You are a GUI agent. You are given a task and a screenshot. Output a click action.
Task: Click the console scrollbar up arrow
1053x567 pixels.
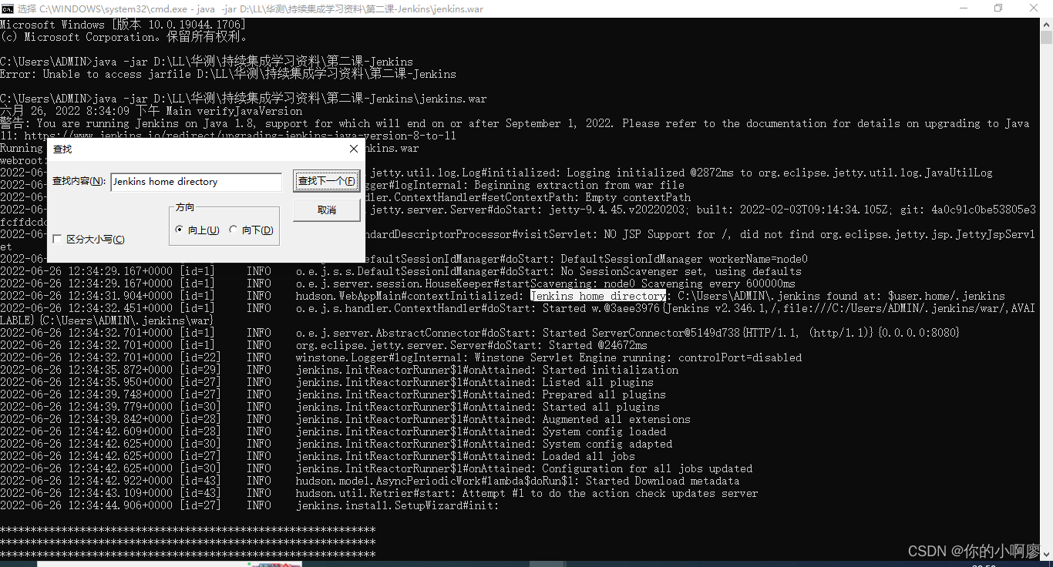coord(1046,25)
